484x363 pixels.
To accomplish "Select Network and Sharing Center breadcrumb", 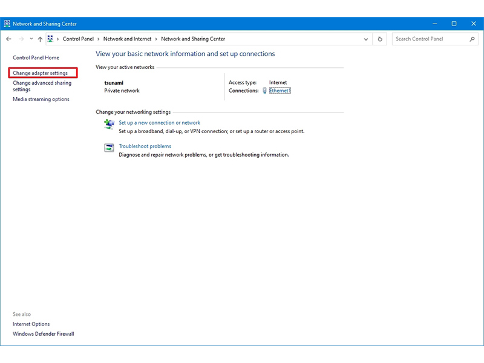I will tap(193, 39).
